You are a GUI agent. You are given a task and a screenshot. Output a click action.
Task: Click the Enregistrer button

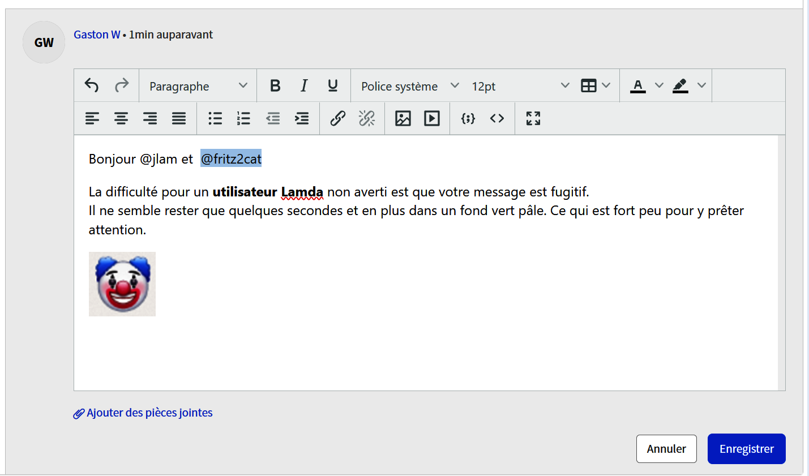pos(746,449)
